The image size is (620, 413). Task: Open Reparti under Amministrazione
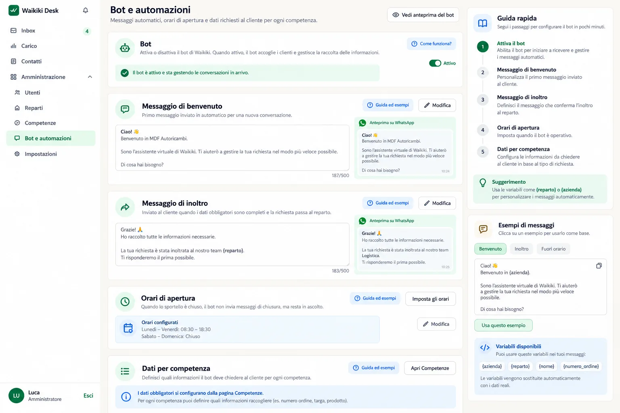click(51, 108)
